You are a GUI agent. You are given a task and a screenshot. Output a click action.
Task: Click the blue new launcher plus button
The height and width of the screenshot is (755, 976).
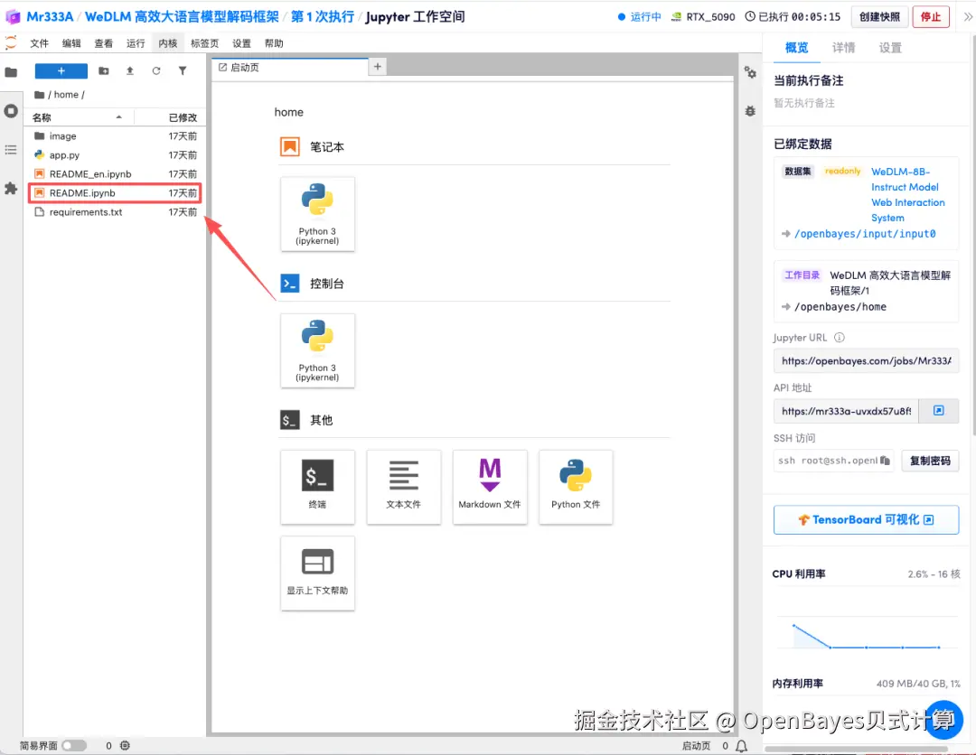pos(61,71)
